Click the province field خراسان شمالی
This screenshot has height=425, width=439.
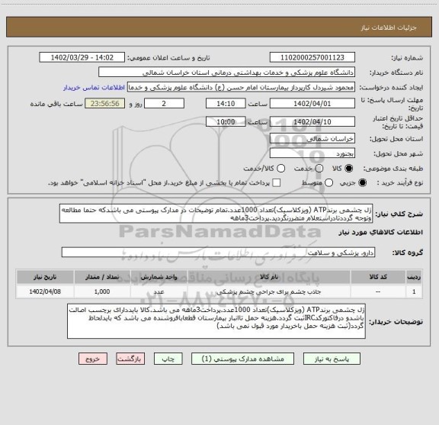click(312, 139)
